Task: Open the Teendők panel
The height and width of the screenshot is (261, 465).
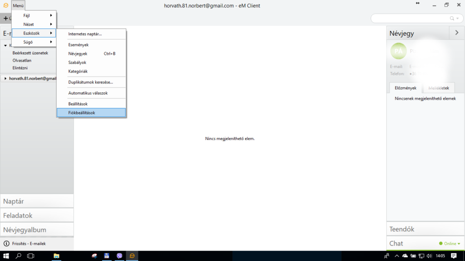Action: tap(425, 229)
